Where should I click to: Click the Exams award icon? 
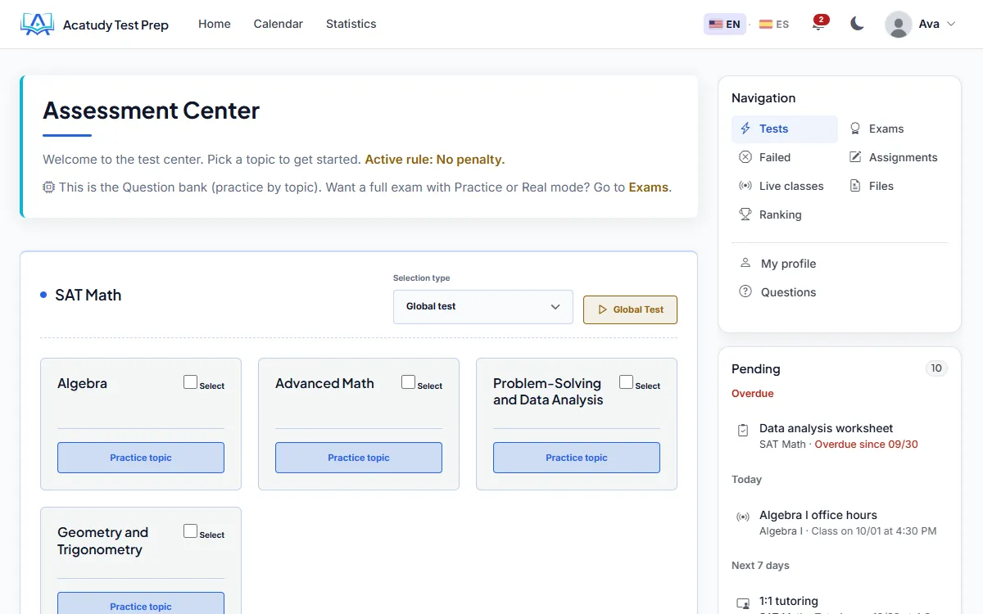click(855, 129)
